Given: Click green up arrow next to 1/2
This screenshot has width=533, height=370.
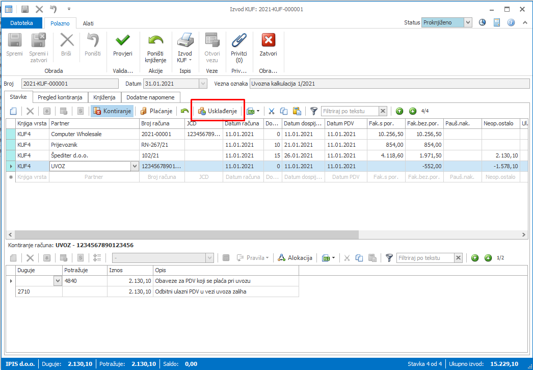Looking at the screenshot, I should point(475,258).
